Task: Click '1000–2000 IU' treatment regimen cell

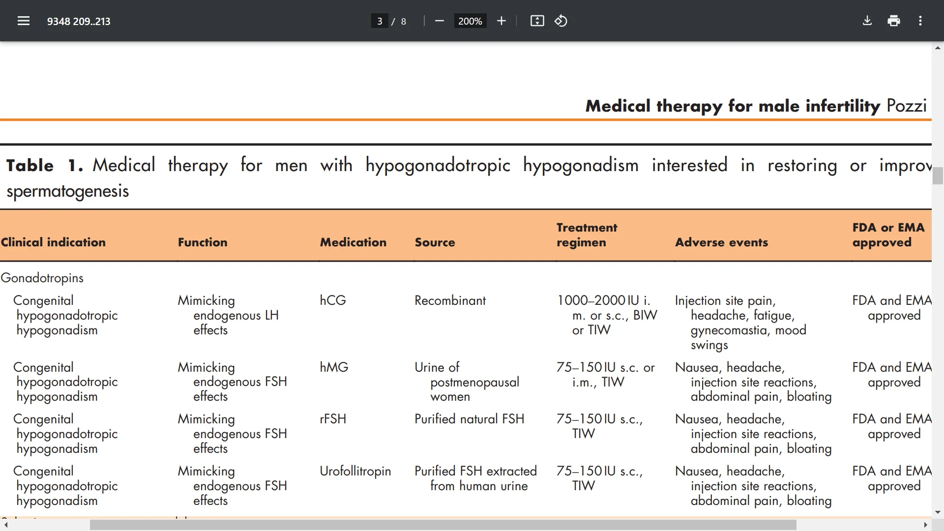Action: coord(607,315)
